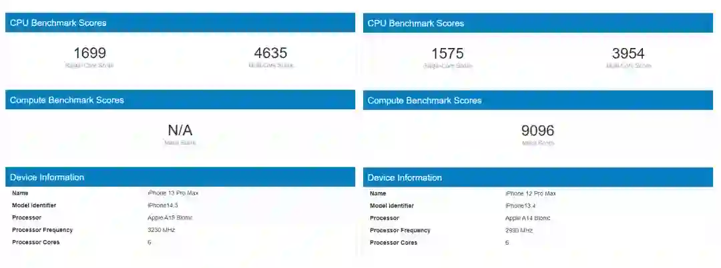Click Compute Benchmark Scores header above 9096
This screenshot has height=268, width=721.
click(x=538, y=100)
